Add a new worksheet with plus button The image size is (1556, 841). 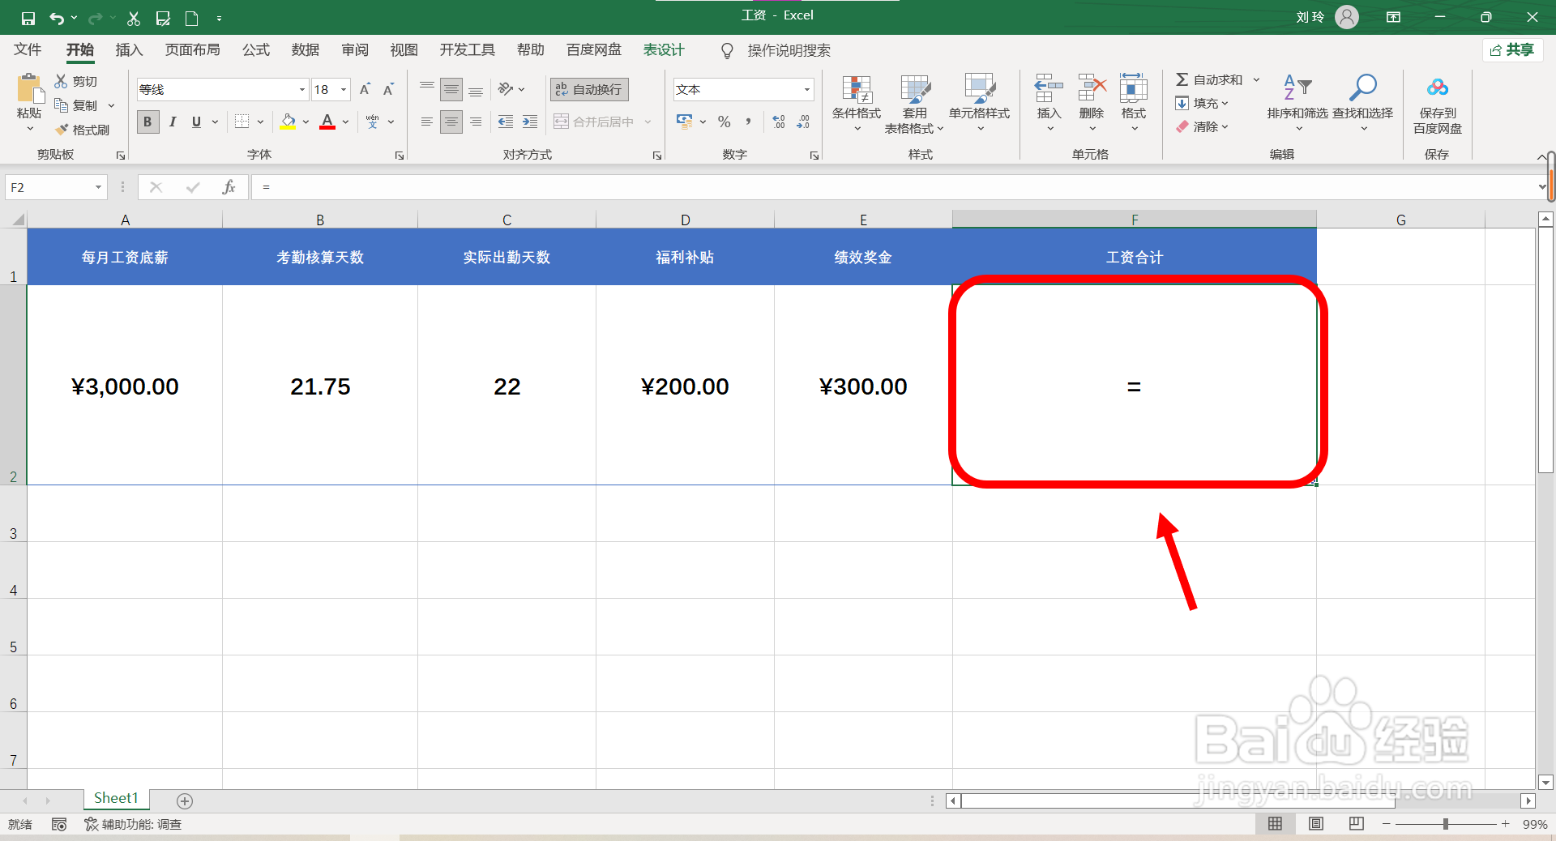pyautogui.click(x=184, y=801)
